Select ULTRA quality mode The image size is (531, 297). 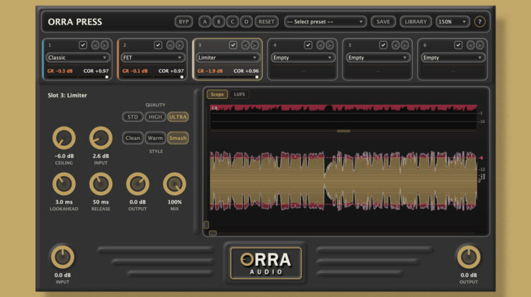click(178, 117)
